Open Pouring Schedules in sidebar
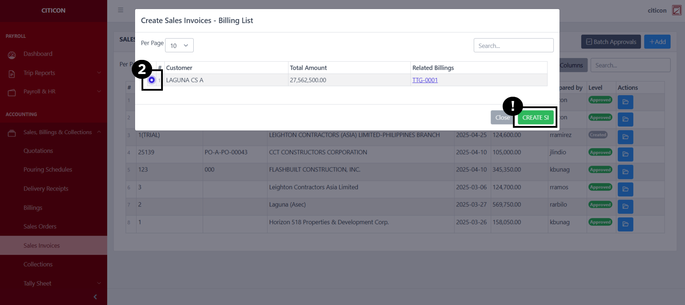The width and height of the screenshot is (685, 305). (x=48, y=170)
